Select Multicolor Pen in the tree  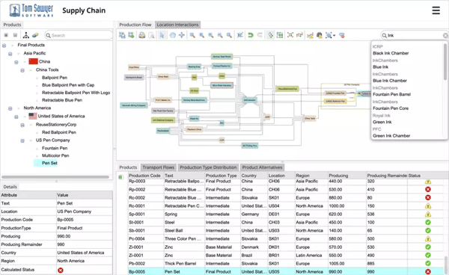point(55,155)
